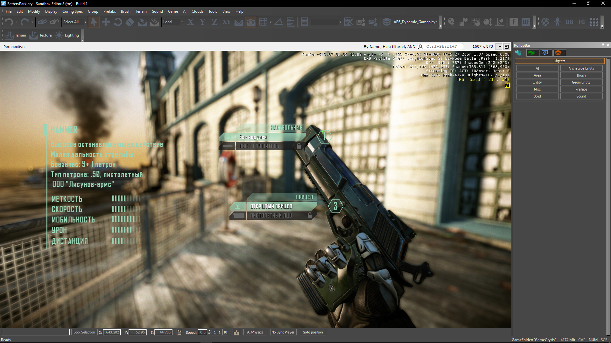
Task: Open the DB database view icon
Action: tap(569, 22)
